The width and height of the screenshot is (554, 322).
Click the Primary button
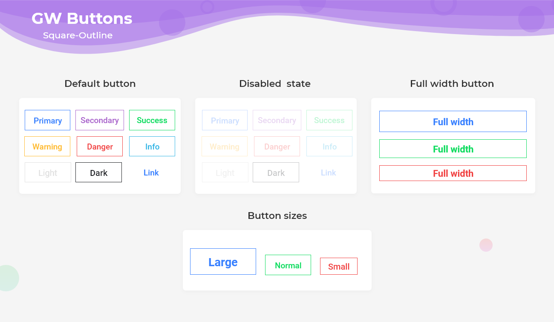(47, 120)
